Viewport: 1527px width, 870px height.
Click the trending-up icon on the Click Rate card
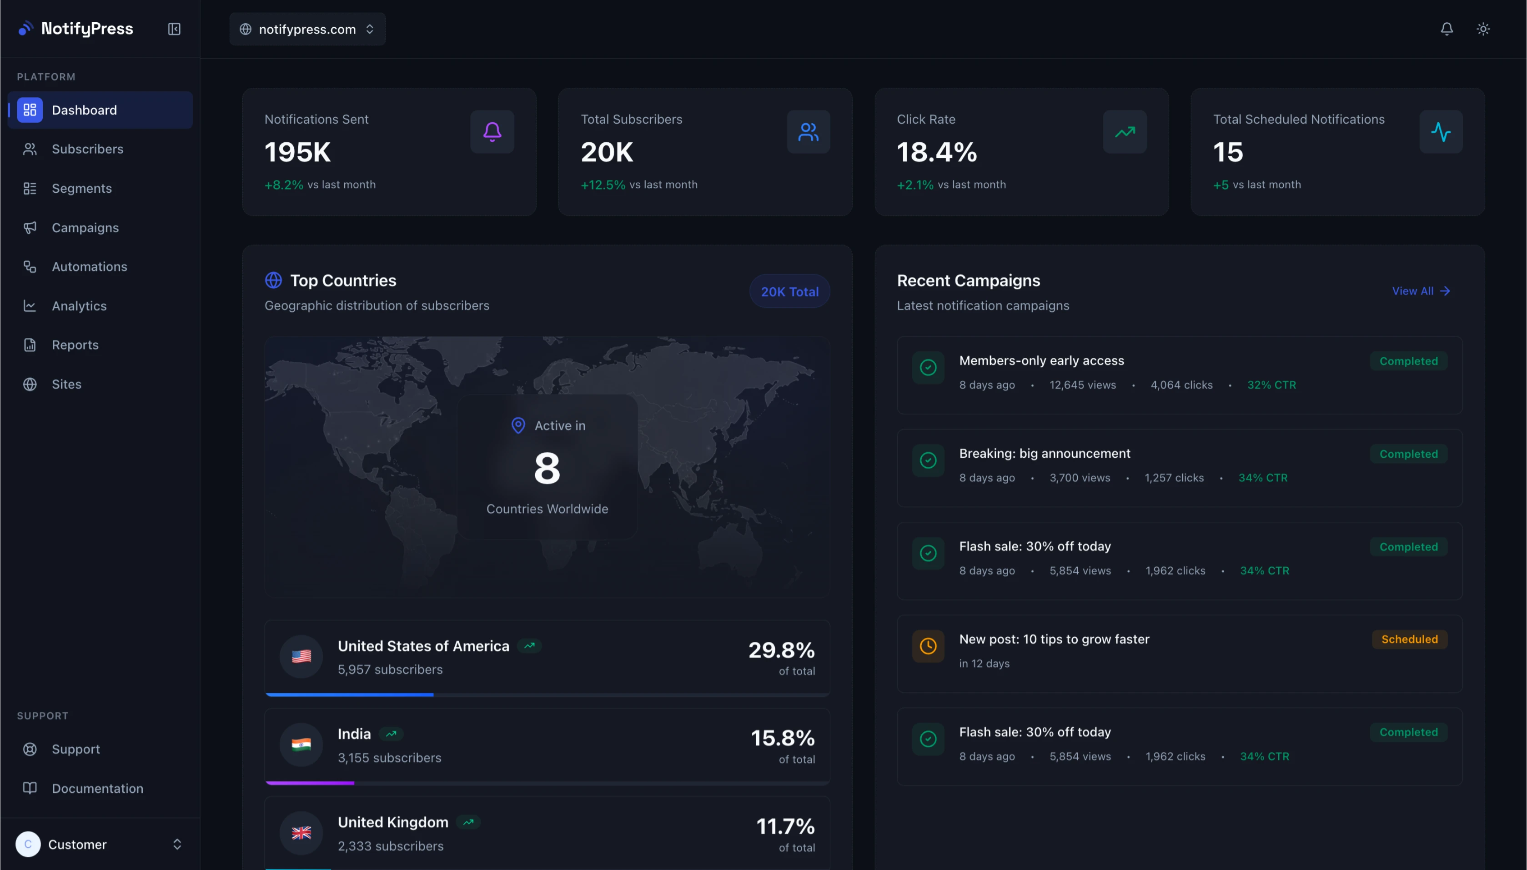[1124, 131]
